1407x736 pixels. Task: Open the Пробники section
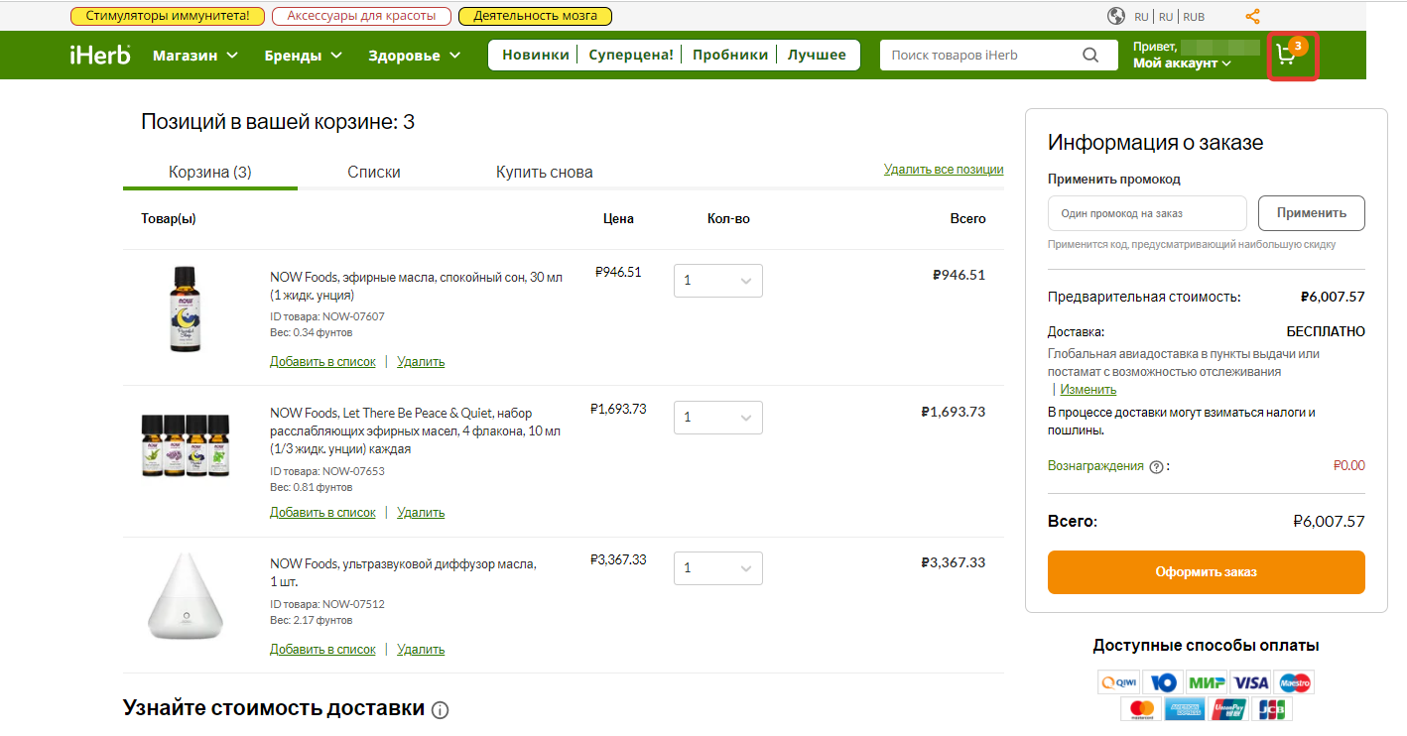pyautogui.click(x=730, y=56)
